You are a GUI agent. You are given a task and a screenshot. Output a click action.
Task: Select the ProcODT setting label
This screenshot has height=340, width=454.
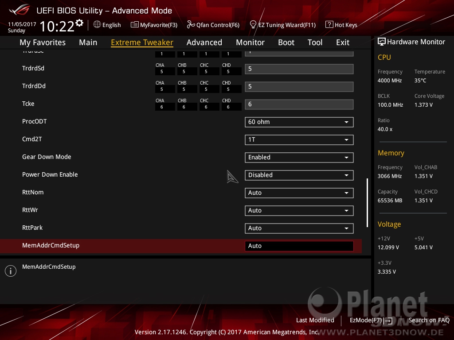34,121
